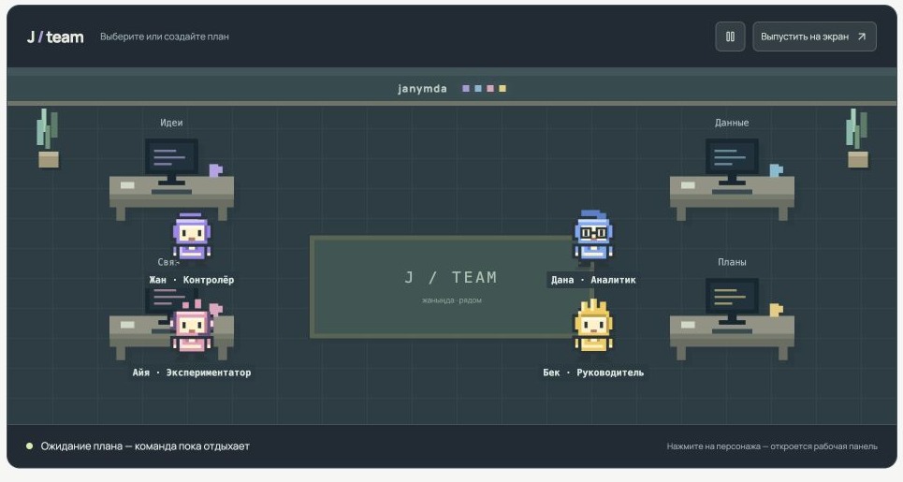Click the 'janymda' room title

click(x=422, y=89)
